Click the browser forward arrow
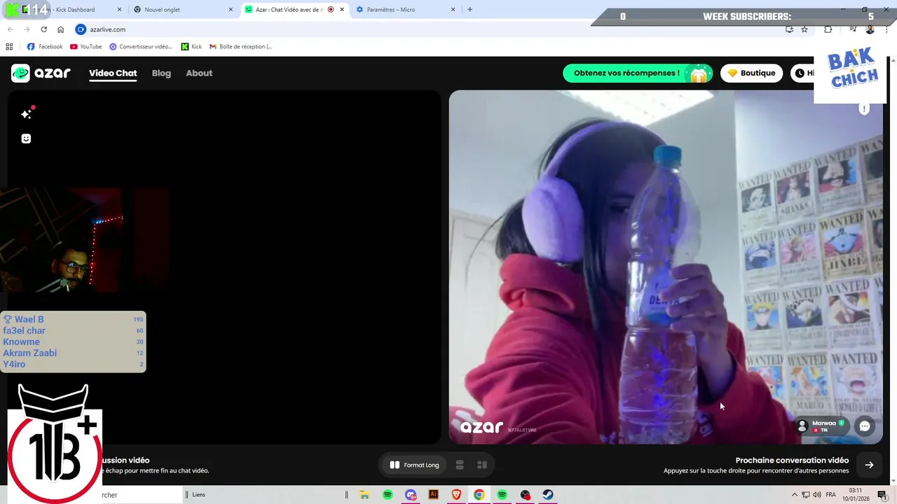The width and height of the screenshot is (897, 504). click(x=27, y=29)
